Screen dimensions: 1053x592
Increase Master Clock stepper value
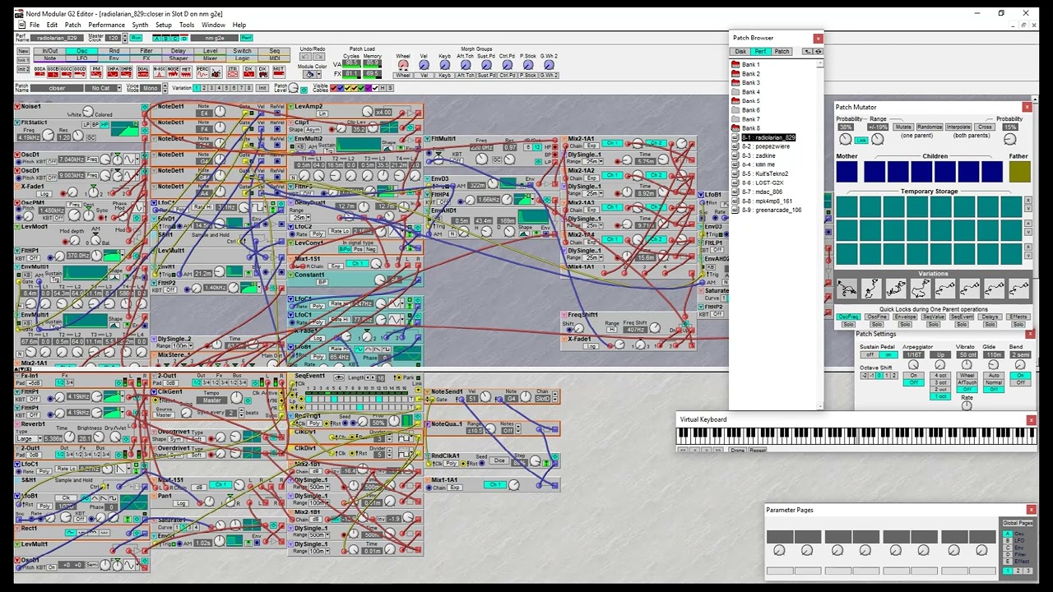coord(125,35)
